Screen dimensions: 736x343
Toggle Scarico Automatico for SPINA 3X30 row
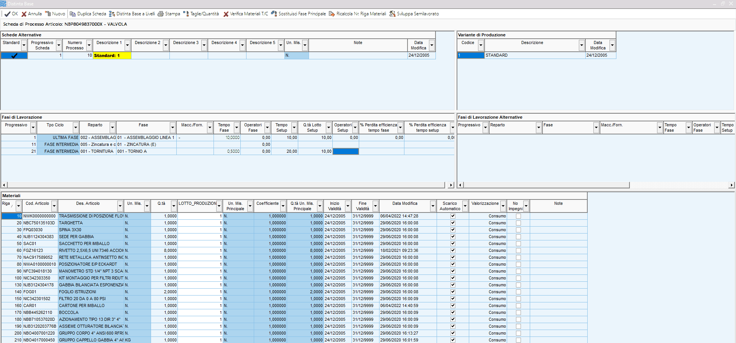pyautogui.click(x=453, y=230)
